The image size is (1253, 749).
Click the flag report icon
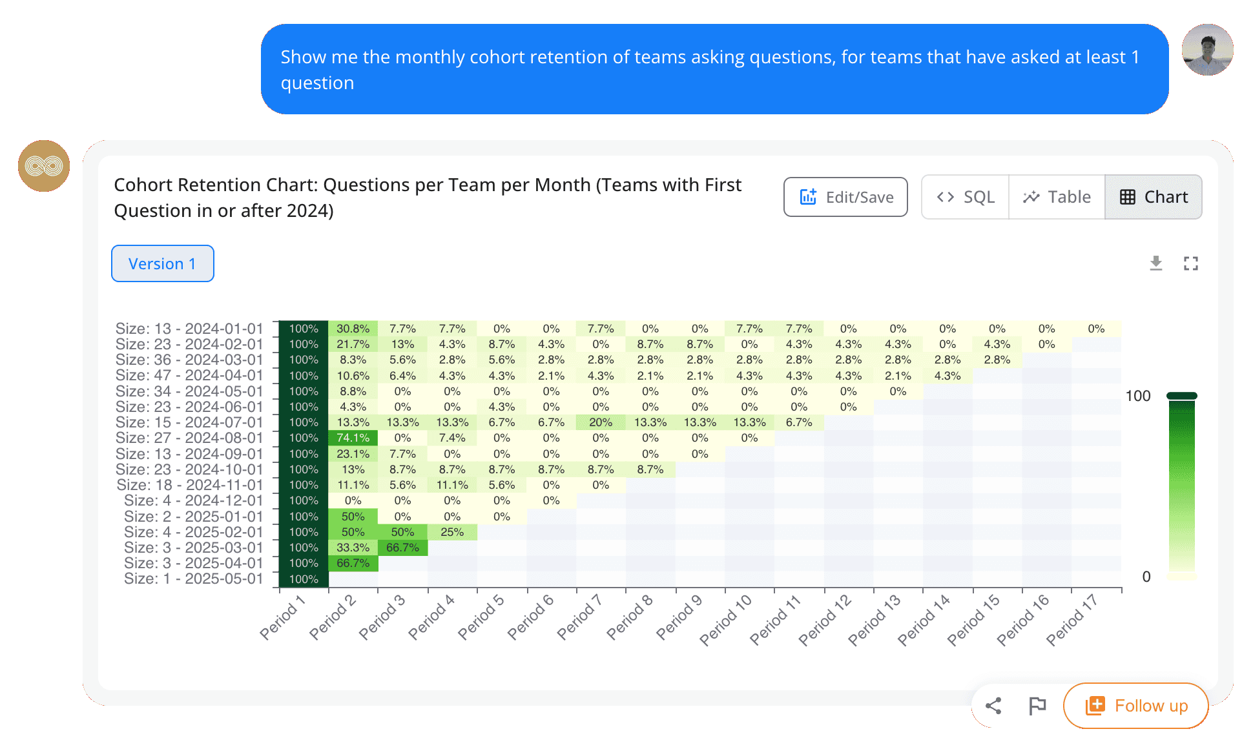[1037, 706]
